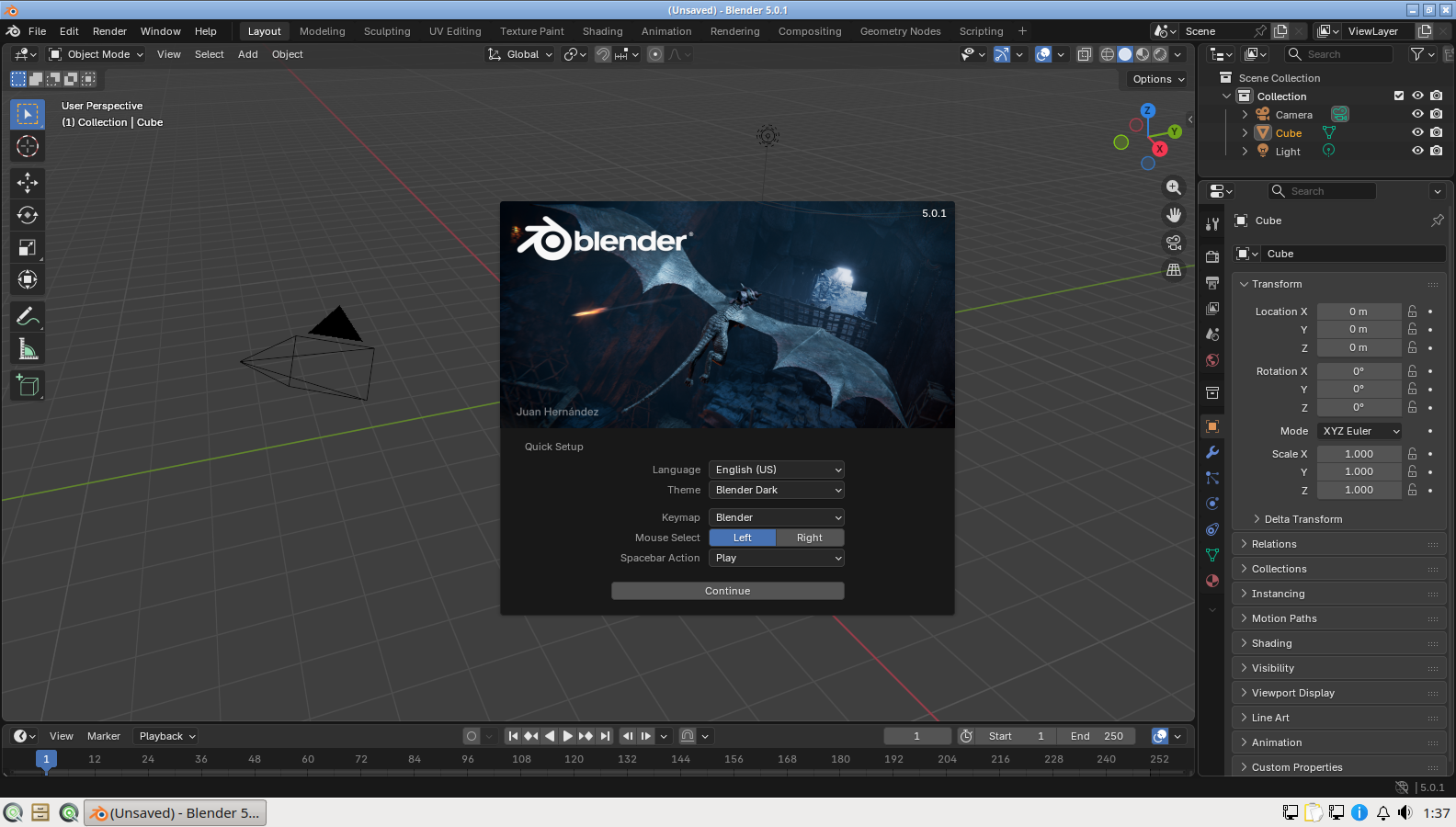Activate the Select Box tool
1456x827 pixels.
pos(28,114)
